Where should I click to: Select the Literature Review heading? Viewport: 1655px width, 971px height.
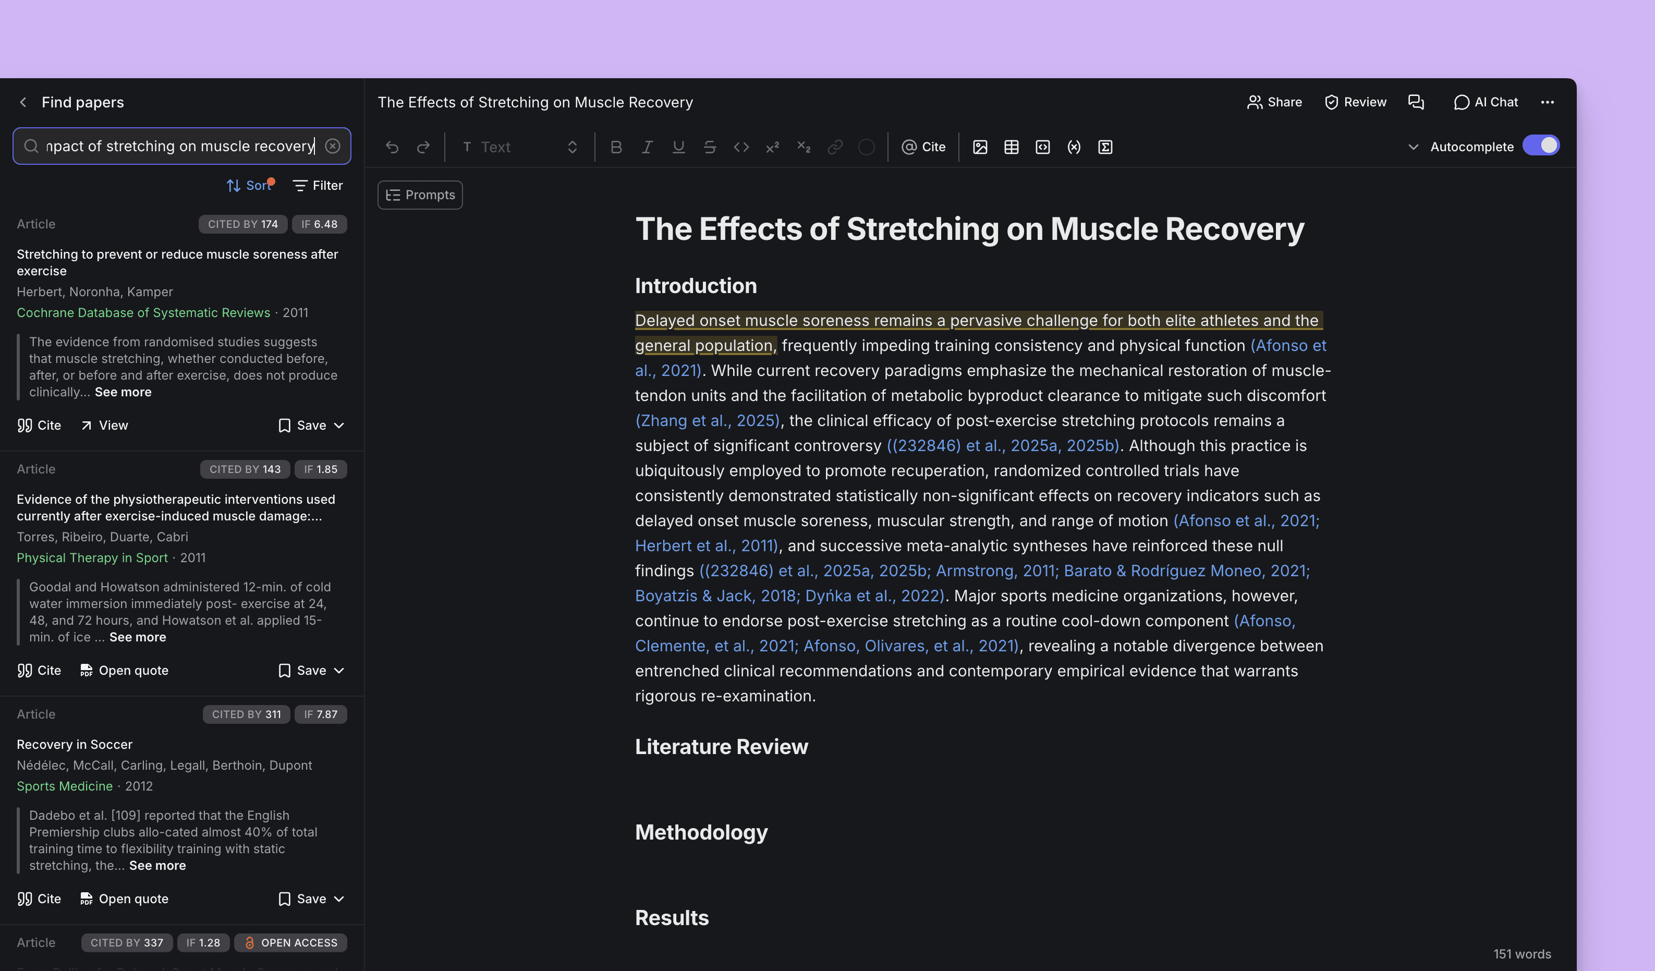(721, 747)
